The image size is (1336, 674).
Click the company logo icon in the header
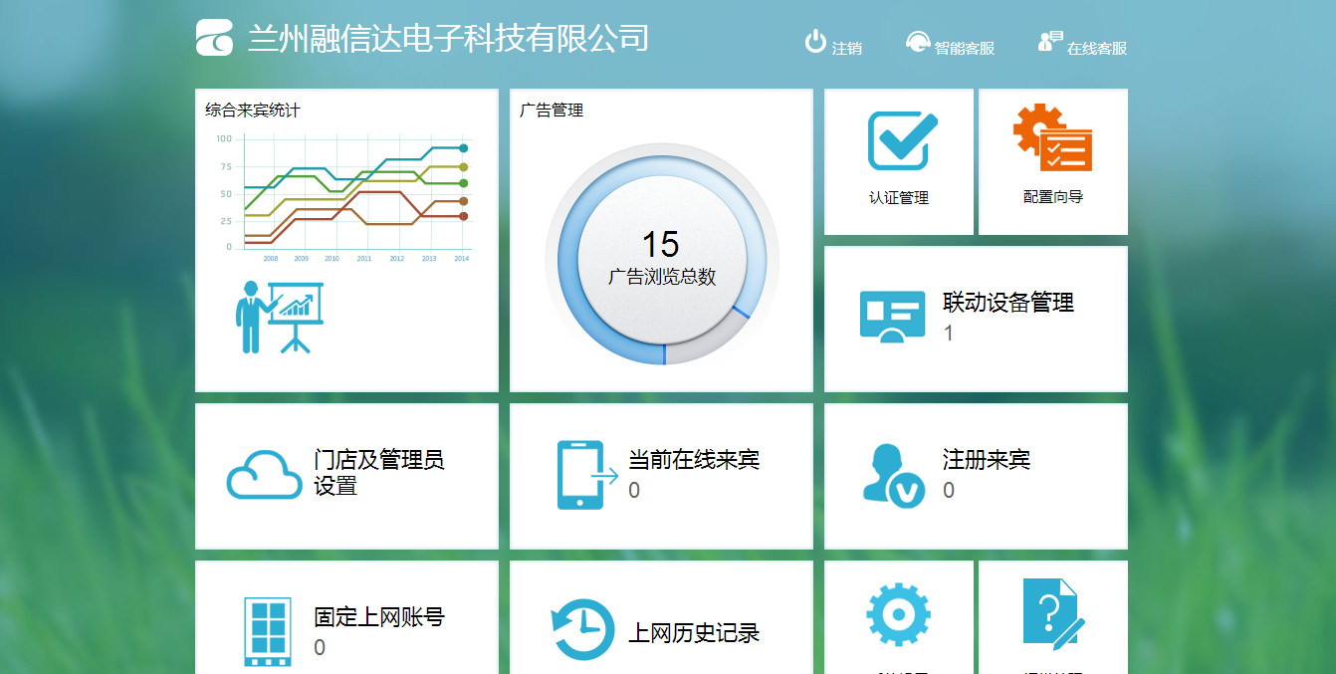214,38
